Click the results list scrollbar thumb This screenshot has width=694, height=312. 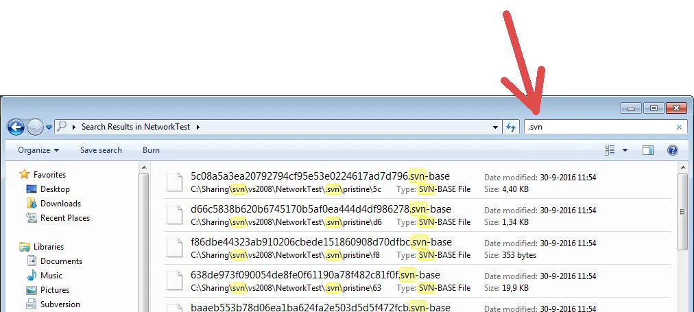[682, 212]
